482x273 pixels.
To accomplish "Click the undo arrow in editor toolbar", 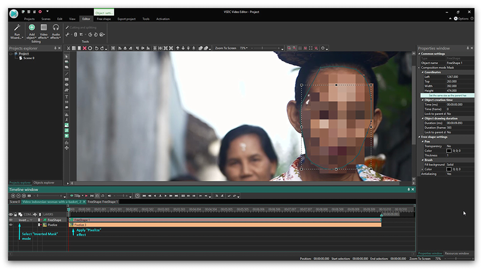I will [96, 48].
